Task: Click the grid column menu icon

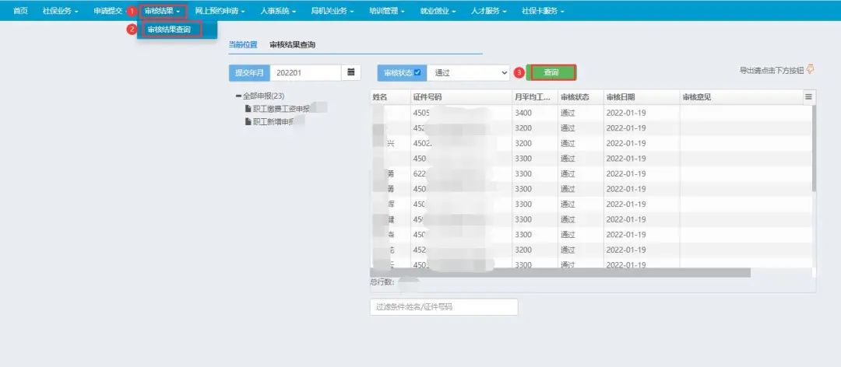Action: tap(808, 97)
